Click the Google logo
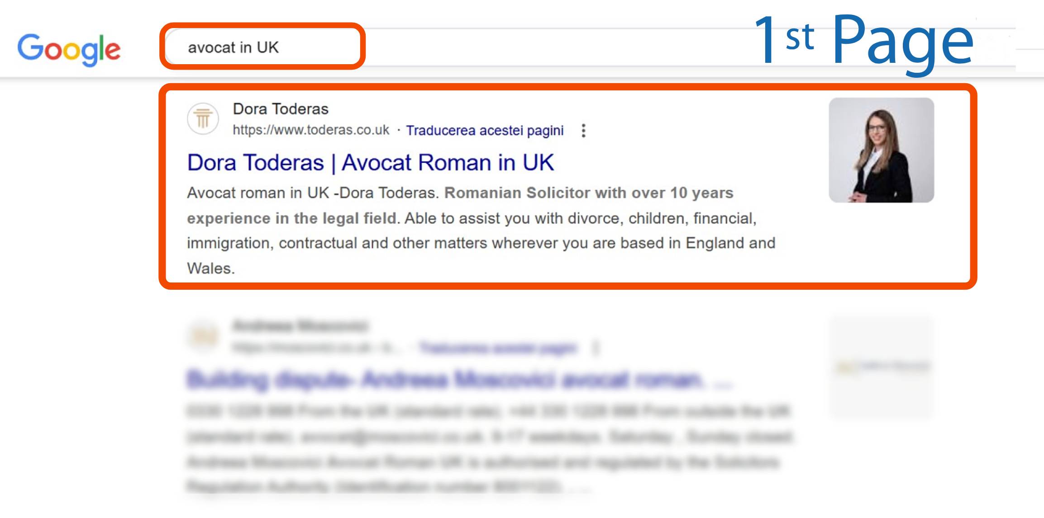 tap(69, 49)
